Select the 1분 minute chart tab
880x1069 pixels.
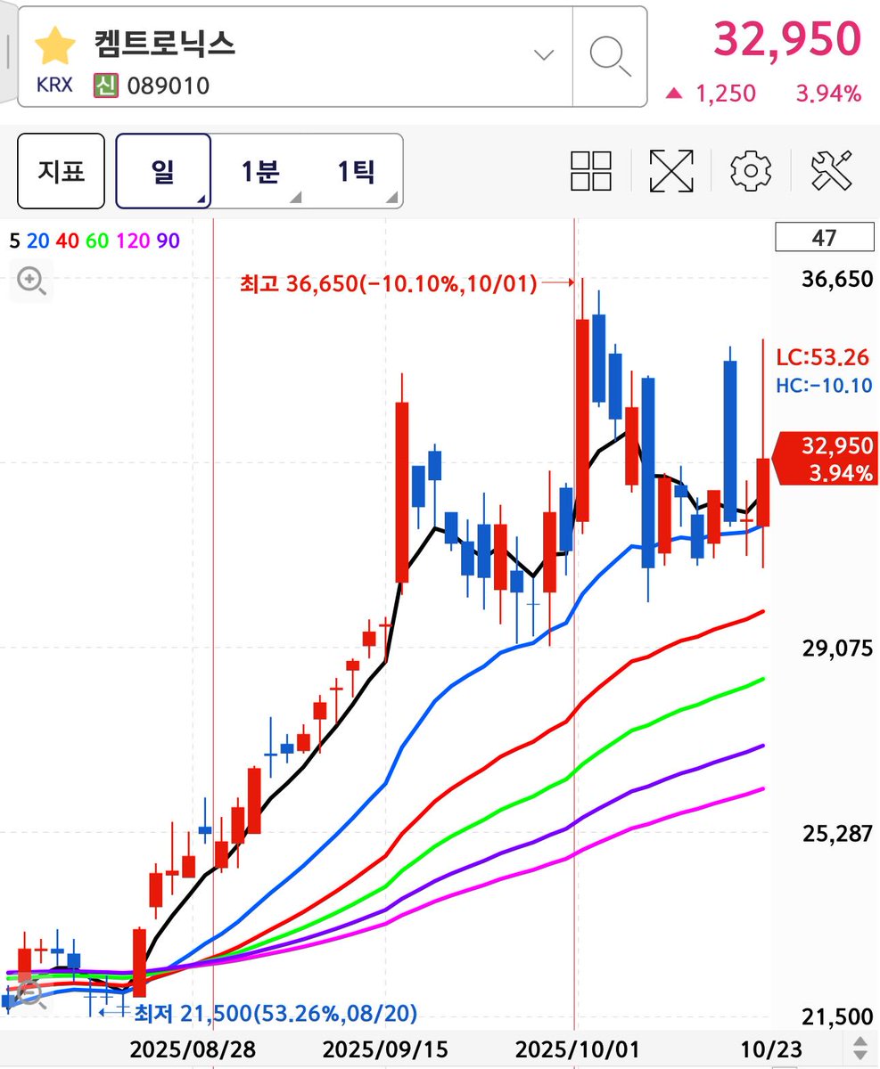pos(260,171)
